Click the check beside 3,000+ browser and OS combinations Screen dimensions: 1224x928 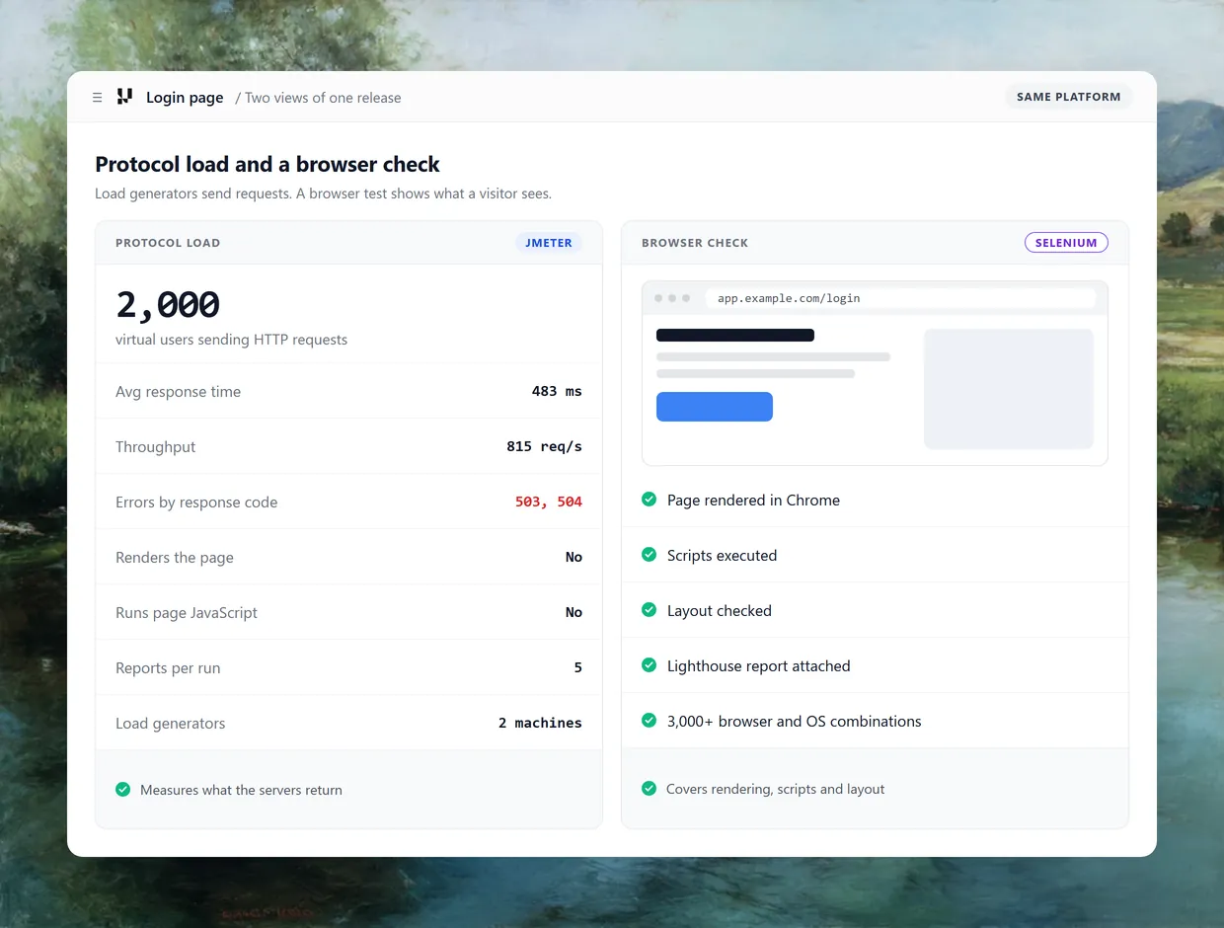coord(649,721)
